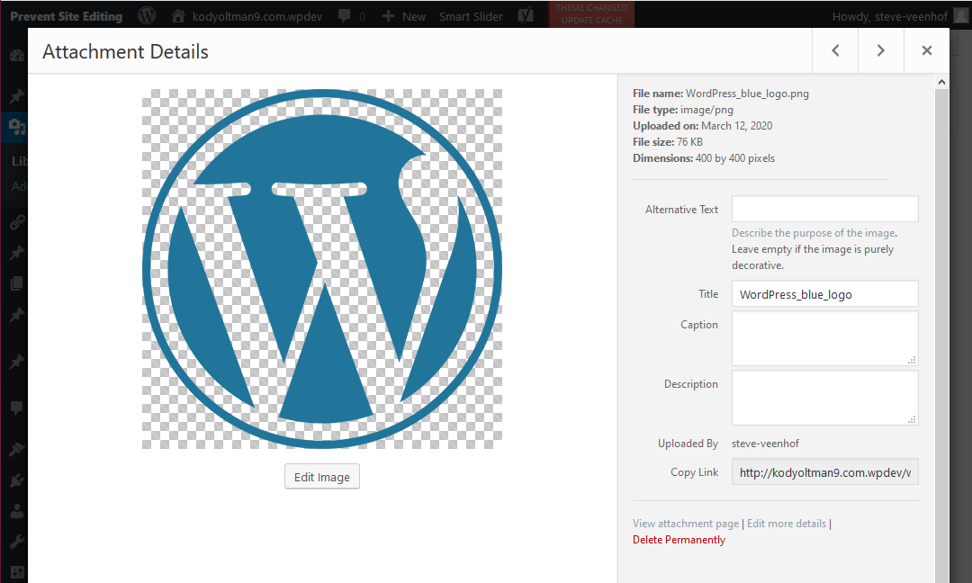Click the details panel vertical scrollbar
Screen dimensions: 972x583
(941, 335)
